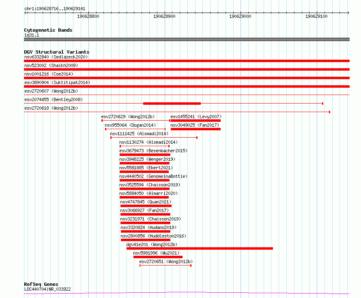Open variant nsv1001216 (Coe2014)

coord(49,74)
